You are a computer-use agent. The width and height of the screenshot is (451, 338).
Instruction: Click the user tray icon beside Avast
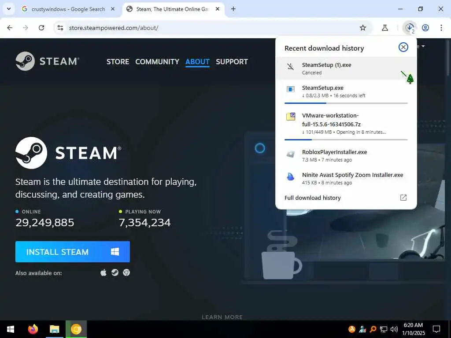pos(362,329)
